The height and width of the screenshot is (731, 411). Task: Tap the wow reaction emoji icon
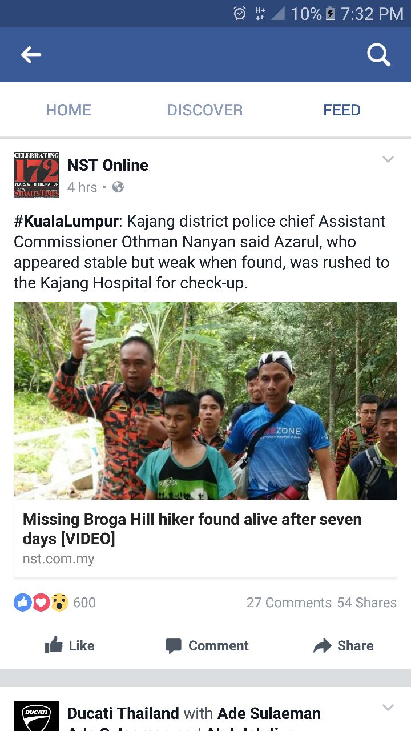coord(59,602)
